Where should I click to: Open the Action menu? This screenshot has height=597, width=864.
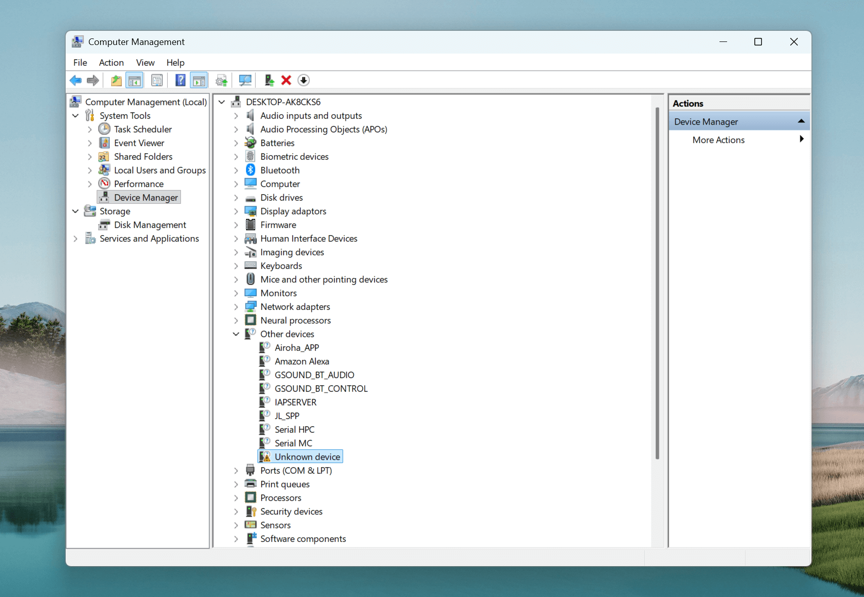111,63
